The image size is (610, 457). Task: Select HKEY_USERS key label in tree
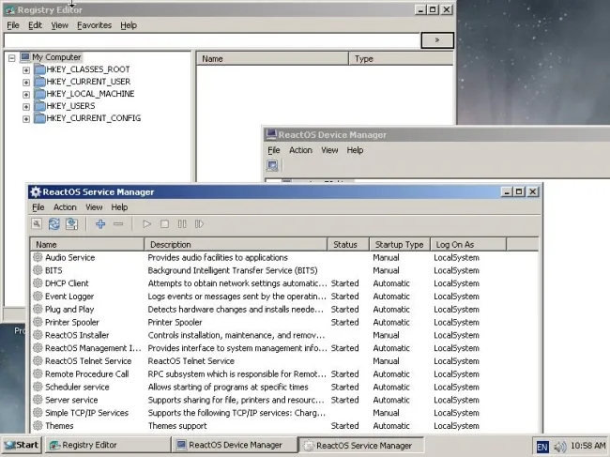click(70, 106)
